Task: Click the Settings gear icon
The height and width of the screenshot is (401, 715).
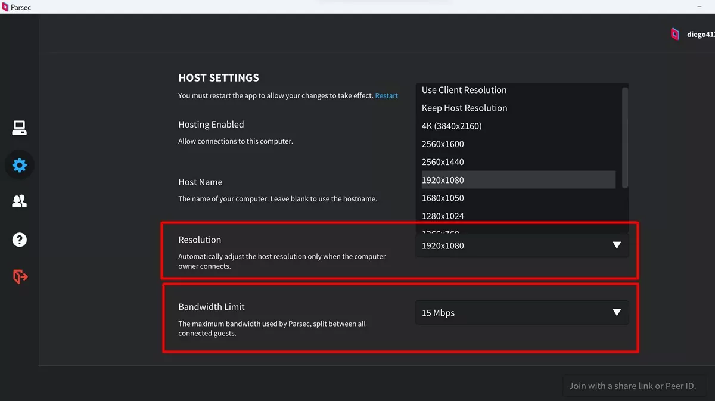Action: (x=20, y=165)
